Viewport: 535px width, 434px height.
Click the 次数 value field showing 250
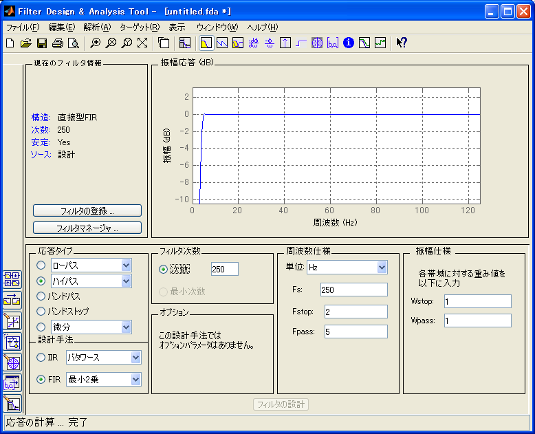pos(225,269)
